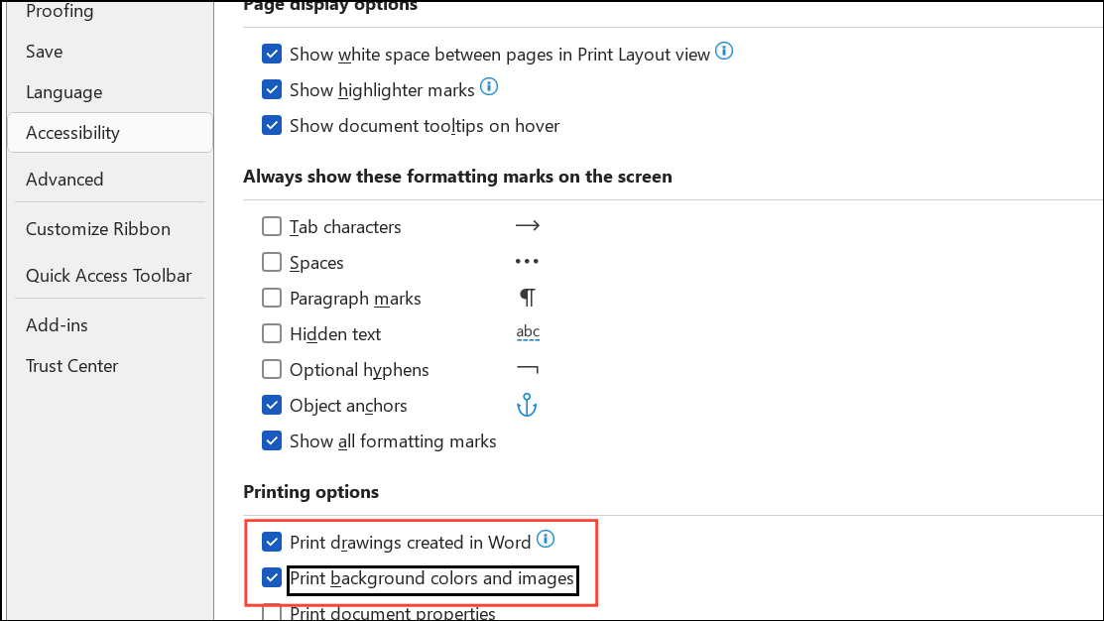Check the Spaces formatting mark box
The height and width of the screenshot is (621, 1104).
(272, 261)
